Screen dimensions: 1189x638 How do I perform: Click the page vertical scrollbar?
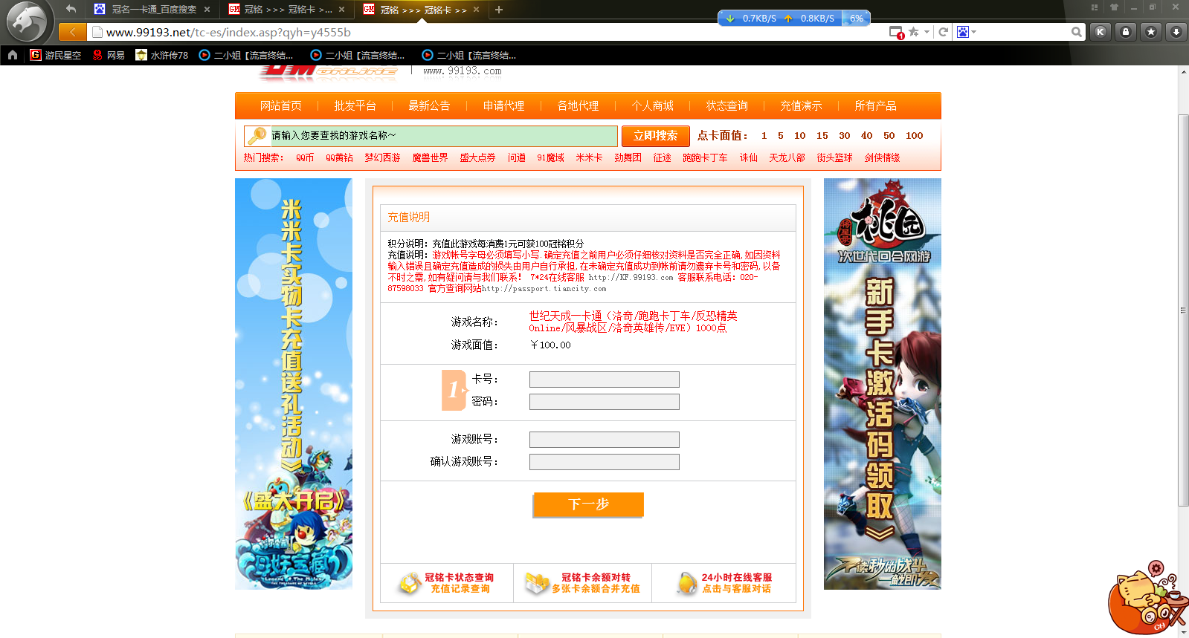(x=1183, y=310)
